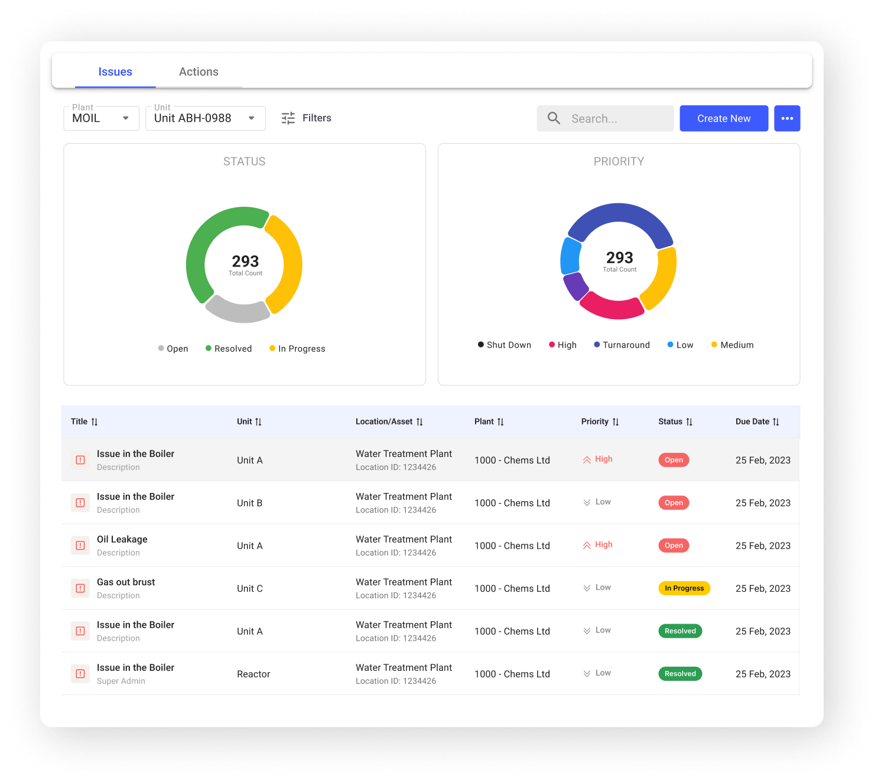
Task: Expand the Plant MOIL dropdown
Action: (101, 118)
